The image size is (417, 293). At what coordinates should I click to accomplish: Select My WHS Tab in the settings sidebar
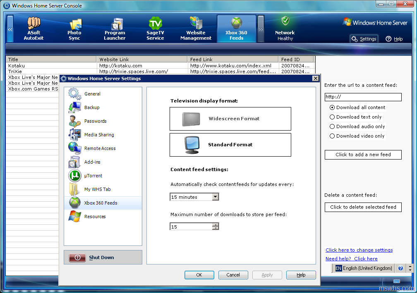[103, 189]
